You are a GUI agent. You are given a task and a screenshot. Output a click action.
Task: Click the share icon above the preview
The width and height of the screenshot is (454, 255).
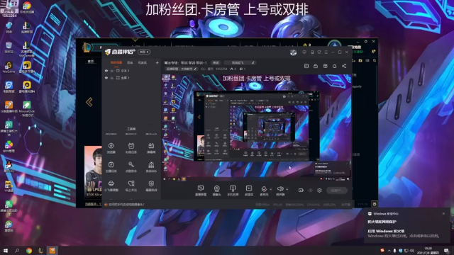(x=344, y=66)
